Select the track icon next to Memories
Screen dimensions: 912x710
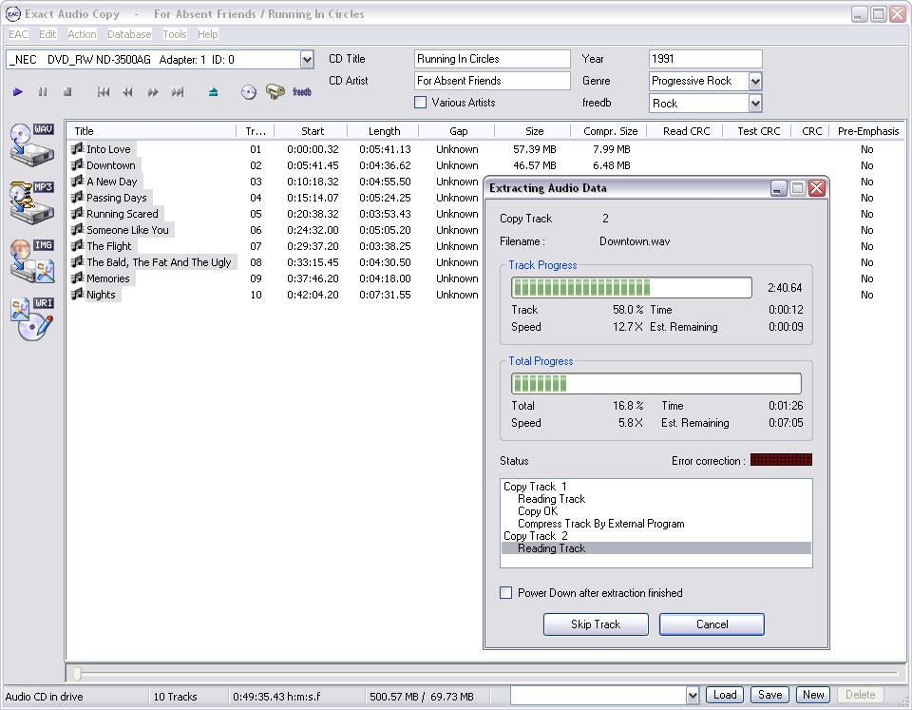tap(77, 278)
